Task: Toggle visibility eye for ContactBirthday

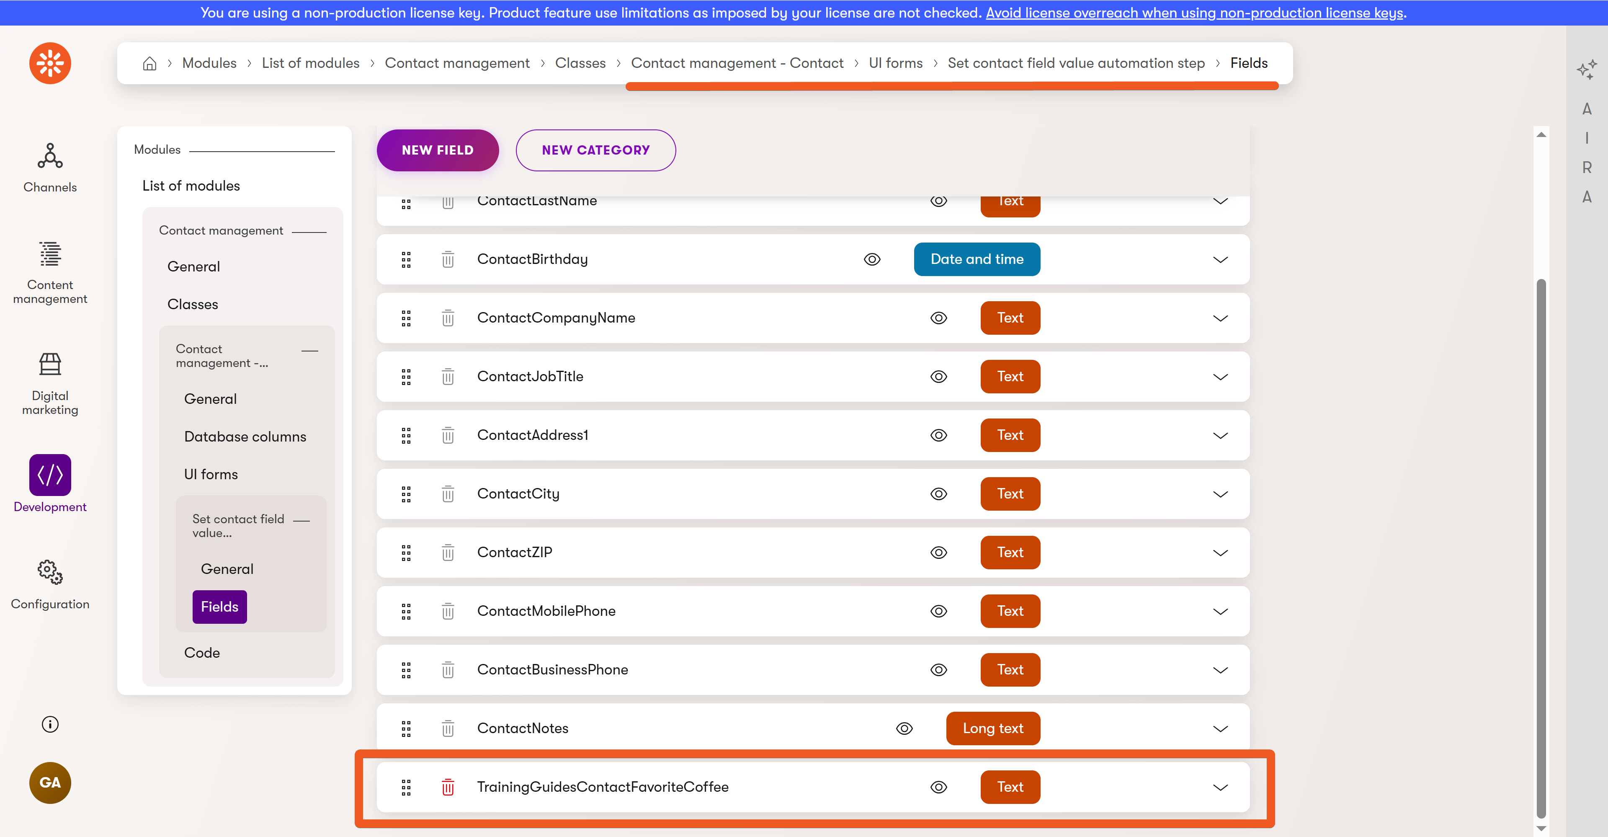Action: coord(872,259)
